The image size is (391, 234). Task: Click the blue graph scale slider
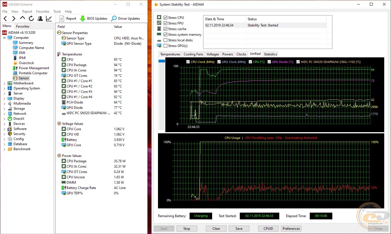162,61
